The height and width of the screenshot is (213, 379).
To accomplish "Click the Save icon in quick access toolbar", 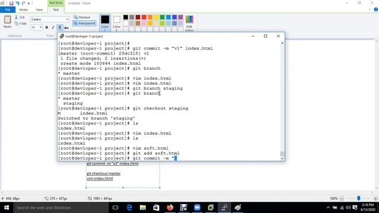I will [11, 4].
